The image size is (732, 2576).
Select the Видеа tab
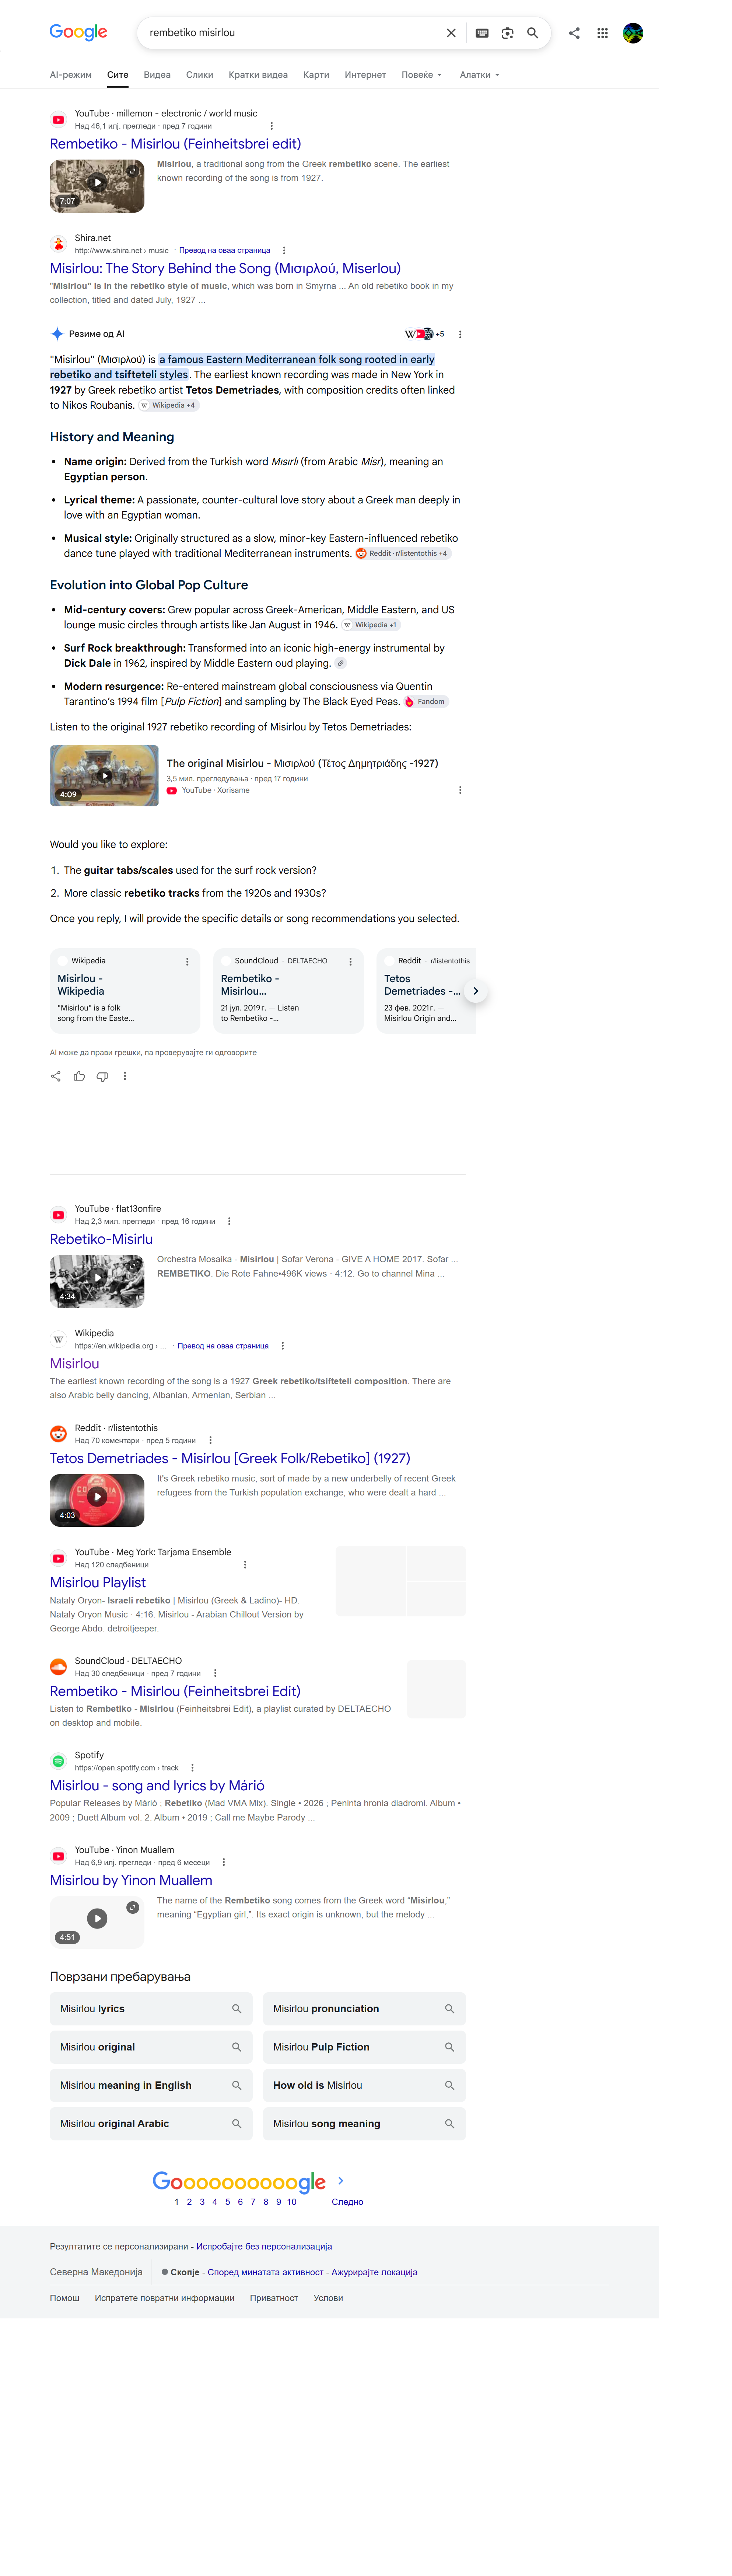pos(157,75)
